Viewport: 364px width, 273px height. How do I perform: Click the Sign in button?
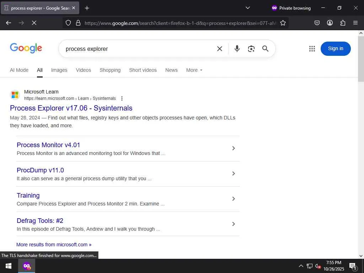[x=336, y=48]
